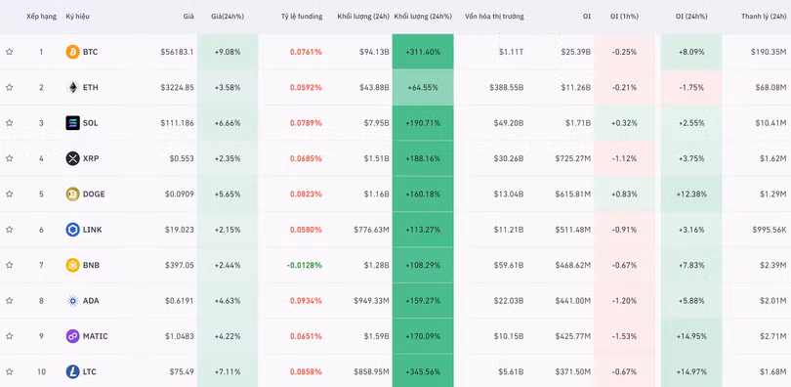This screenshot has height=387, width=791.
Task: Favorite SOL with its star
Action: (x=9, y=122)
